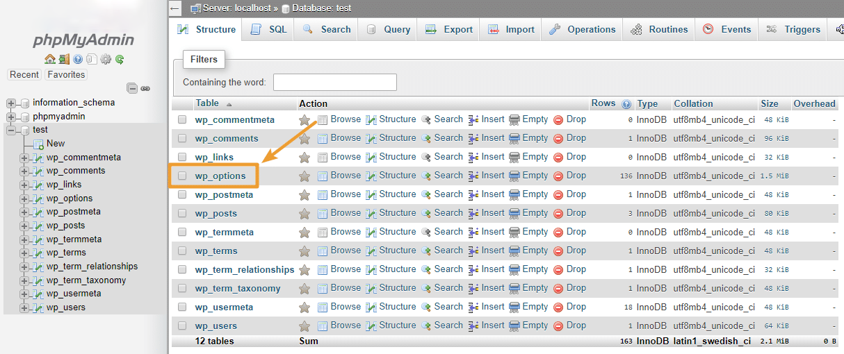Select the wp_terms row checkbox
The image size is (844, 354).
click(182, 251)
